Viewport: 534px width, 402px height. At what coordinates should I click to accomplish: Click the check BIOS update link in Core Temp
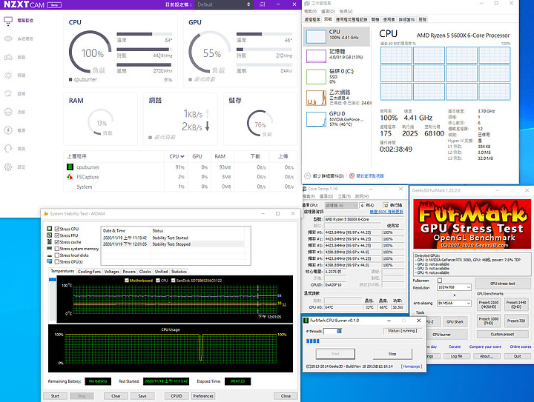[x=386, y=212]
